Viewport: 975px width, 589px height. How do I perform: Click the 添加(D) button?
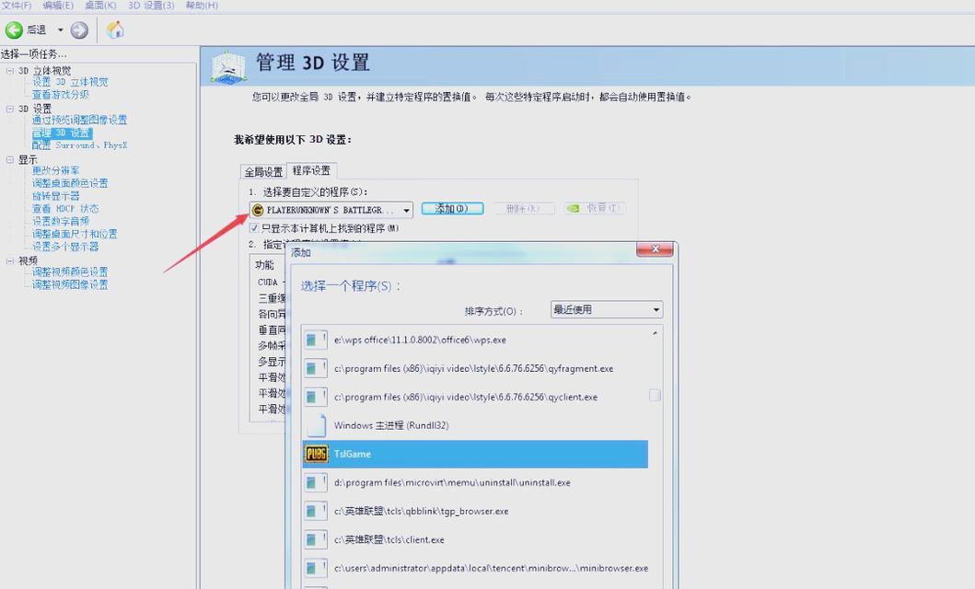click(x=452, y=209)
